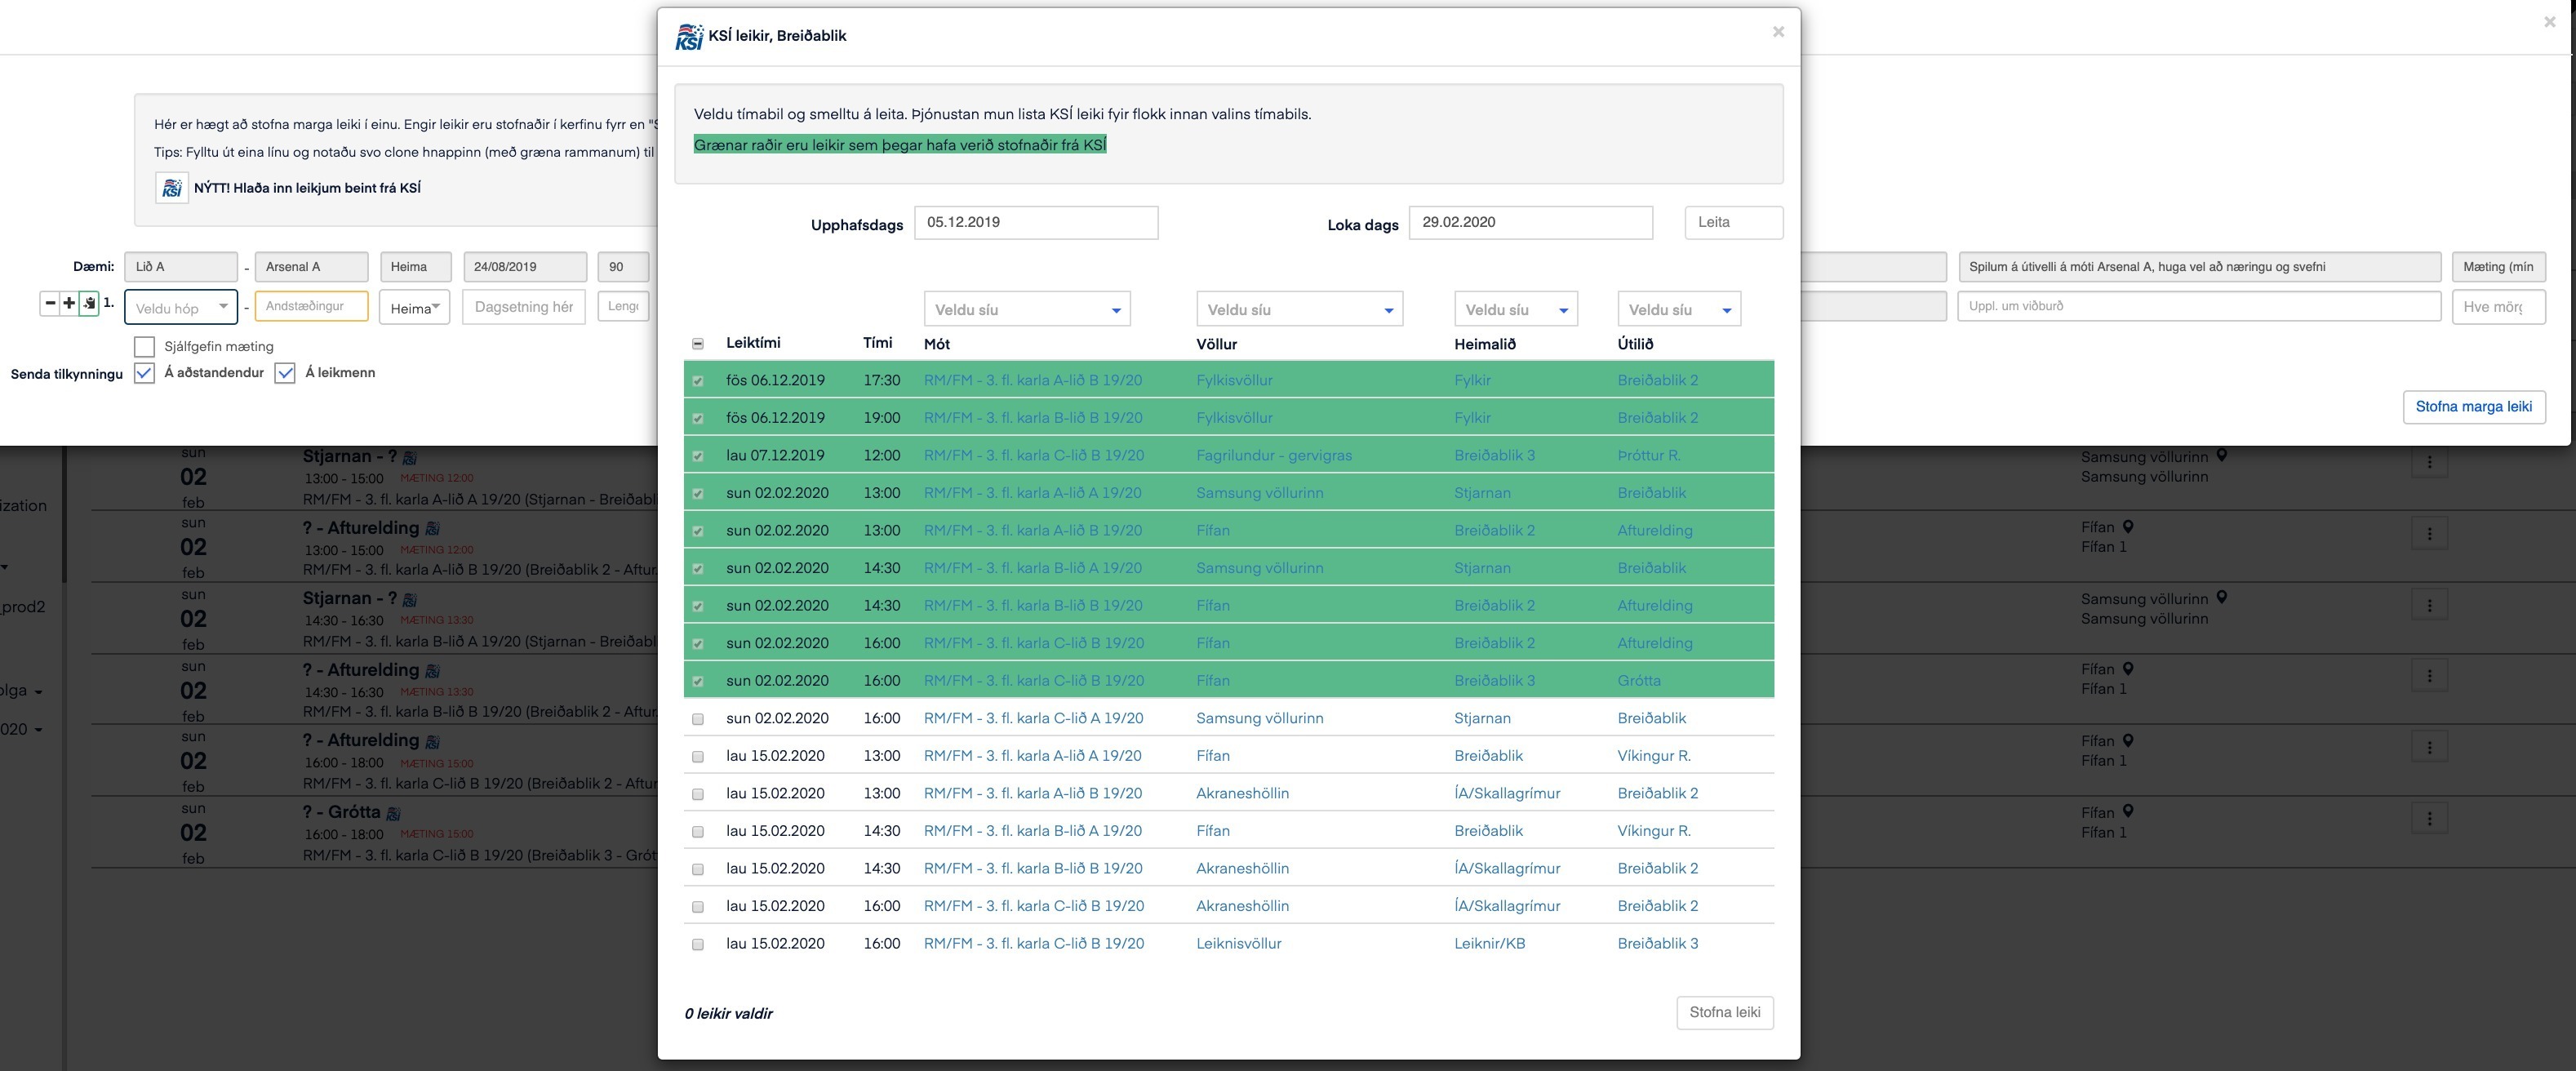This screenshot has height=1071, width=2576.
Task: Click KSÍ badge beside '? - Grótta' title
Action: 394,813
